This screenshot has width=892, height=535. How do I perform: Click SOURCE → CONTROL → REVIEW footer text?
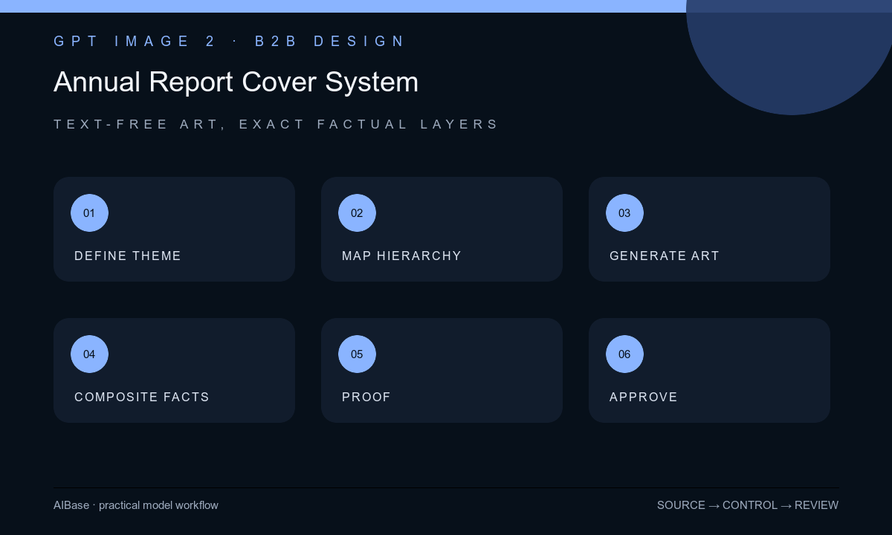[748, 505]
